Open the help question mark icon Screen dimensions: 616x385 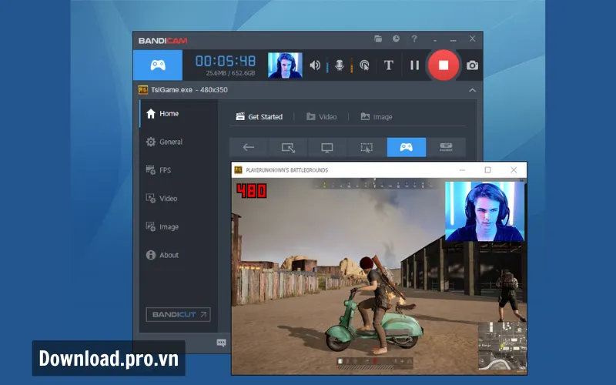point(414,38)
